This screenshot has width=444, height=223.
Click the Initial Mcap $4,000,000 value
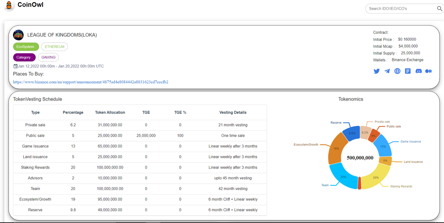pos(408,46)
